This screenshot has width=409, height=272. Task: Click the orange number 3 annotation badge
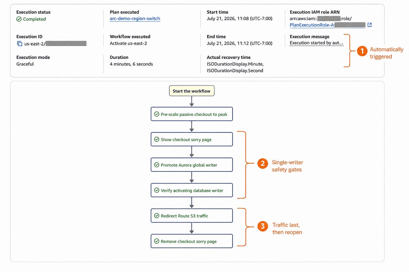point(263,226)
